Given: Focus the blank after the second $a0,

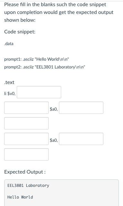Looking at the screenshot, I should 81,139.
